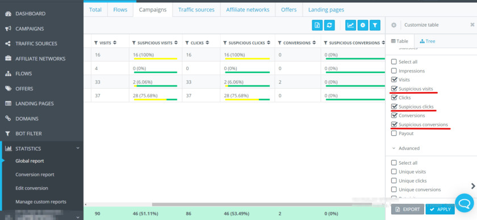Tick the Unique visits checkbox
The height and width of the screenshot is (220, 477).
(394, 172)
